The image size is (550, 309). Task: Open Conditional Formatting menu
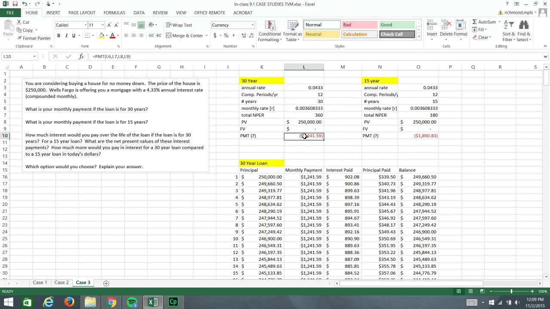[x=270, y=31]
